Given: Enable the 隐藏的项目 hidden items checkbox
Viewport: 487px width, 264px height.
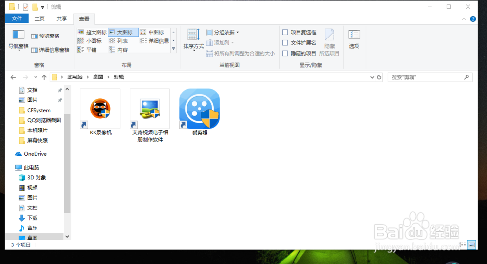Looking at the screenshot, I should pos(285,54).
